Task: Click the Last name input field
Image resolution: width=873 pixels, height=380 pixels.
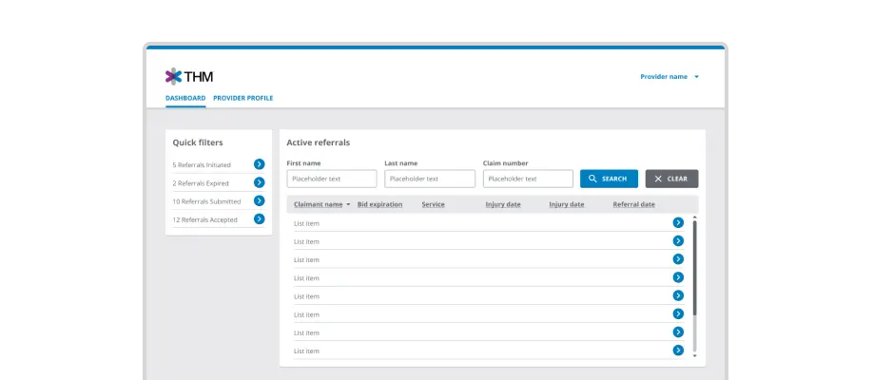Action: point(430,179)
